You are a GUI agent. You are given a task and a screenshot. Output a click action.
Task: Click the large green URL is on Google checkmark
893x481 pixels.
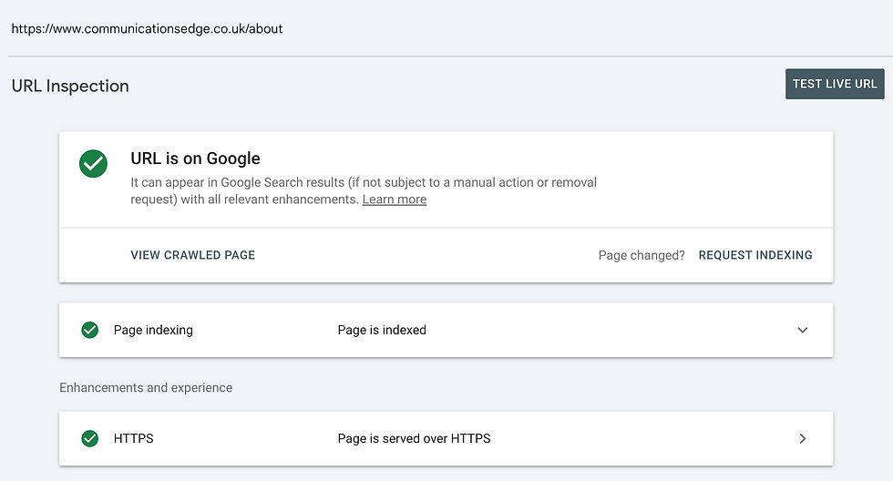tap(93, 164)
